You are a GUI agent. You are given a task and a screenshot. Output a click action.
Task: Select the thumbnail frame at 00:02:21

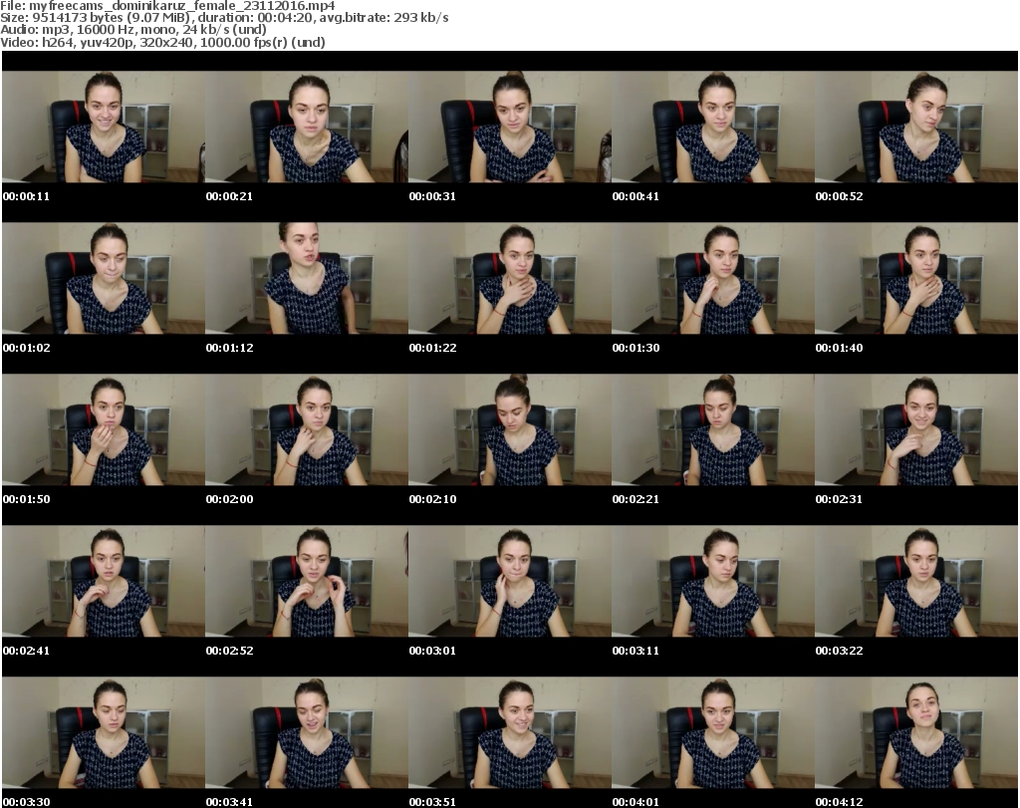(x=713, y=430)
